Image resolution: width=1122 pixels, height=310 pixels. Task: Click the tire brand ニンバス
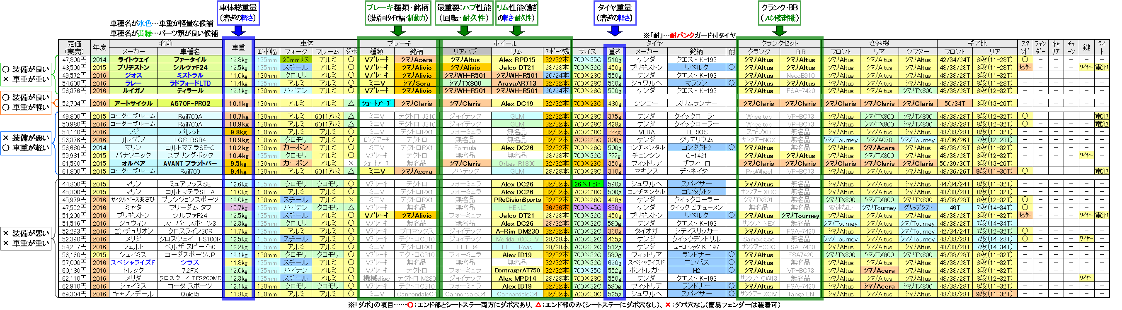tap(696, 263)
